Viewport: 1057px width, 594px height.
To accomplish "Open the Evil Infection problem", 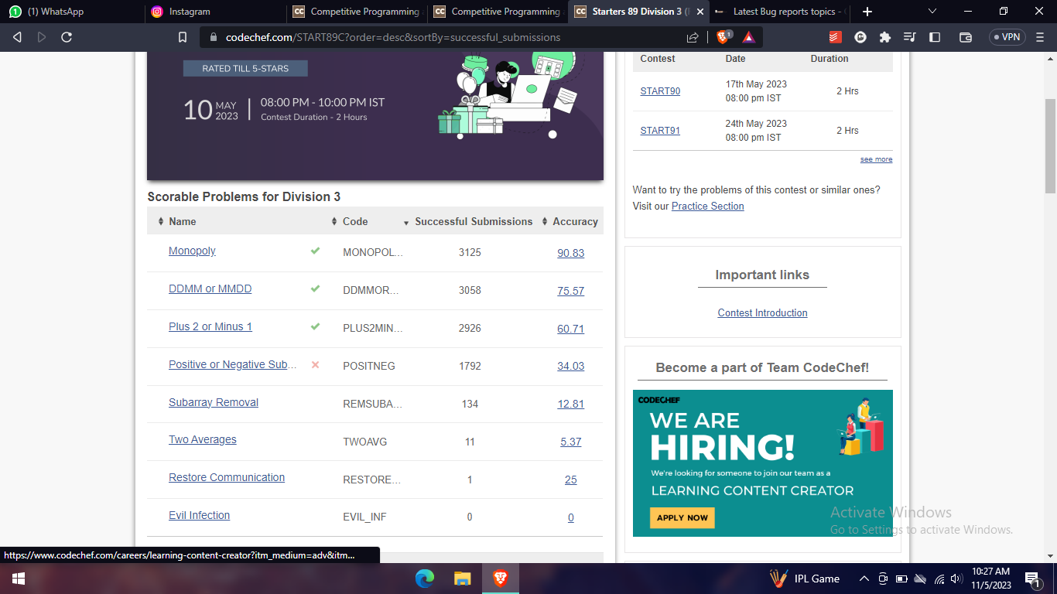I will pos(199,515).
